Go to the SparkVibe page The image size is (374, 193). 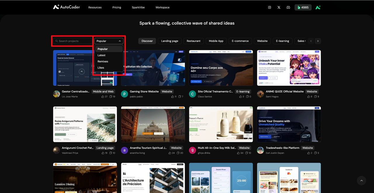point(138,8)
